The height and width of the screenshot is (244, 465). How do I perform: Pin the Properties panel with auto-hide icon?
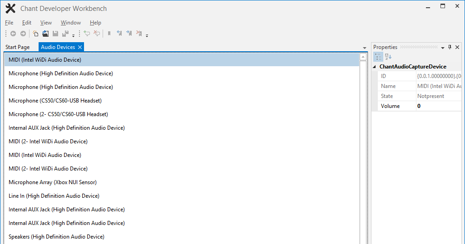click(450, 47)
